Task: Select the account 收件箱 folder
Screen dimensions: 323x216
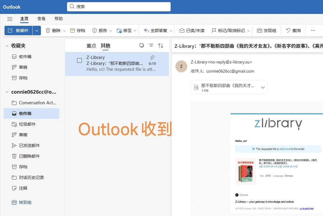Action: click(31, 113)
